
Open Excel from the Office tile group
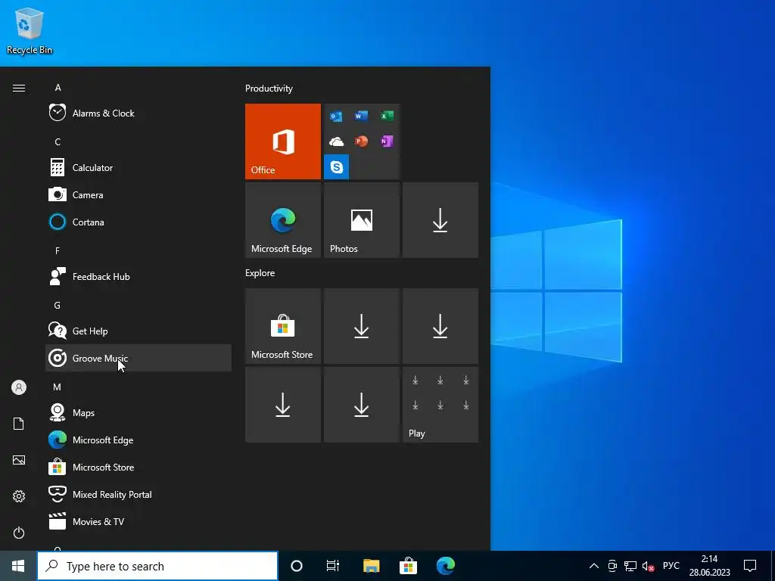(x=387, y=116)
